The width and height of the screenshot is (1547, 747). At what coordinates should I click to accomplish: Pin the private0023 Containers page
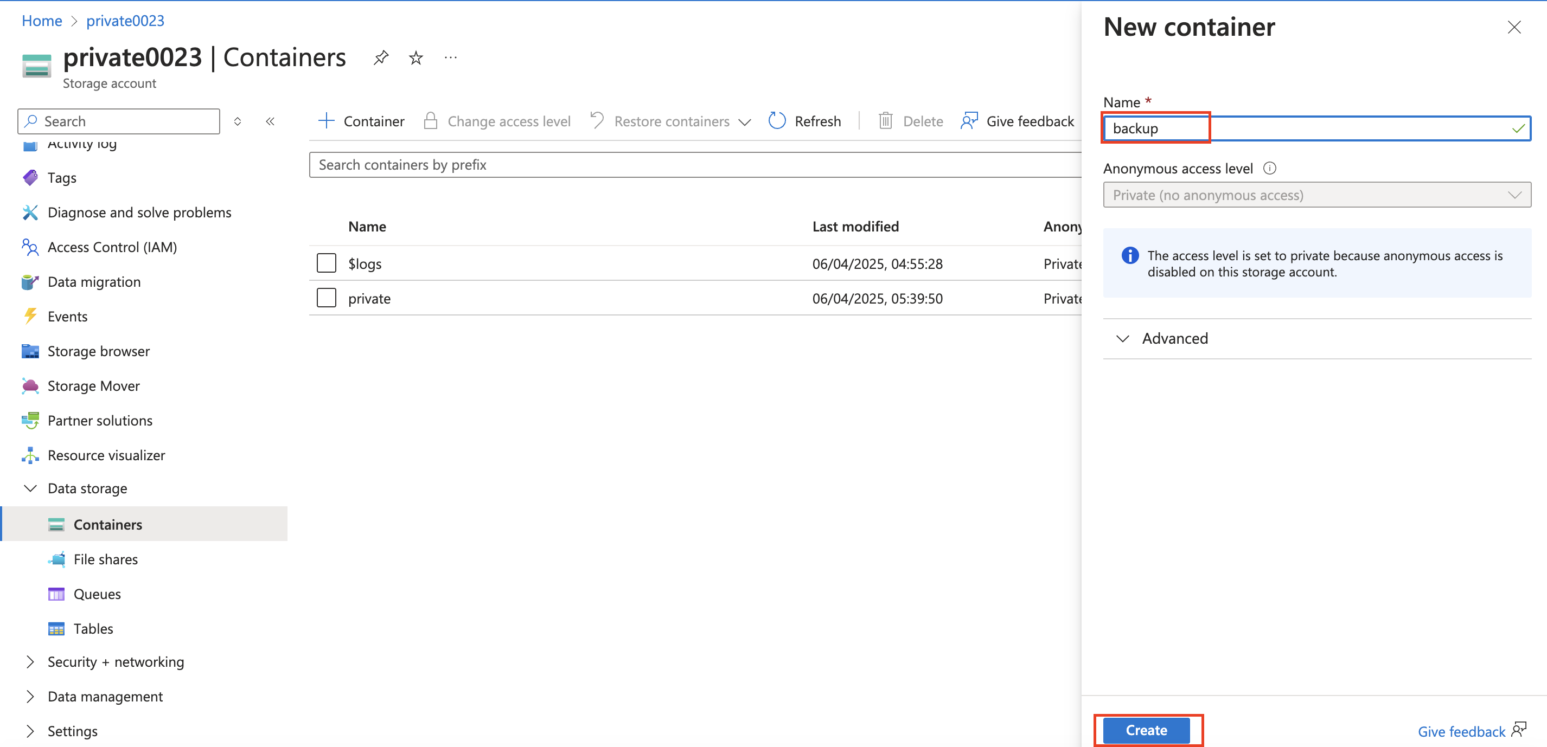click(x=381, y=57)
